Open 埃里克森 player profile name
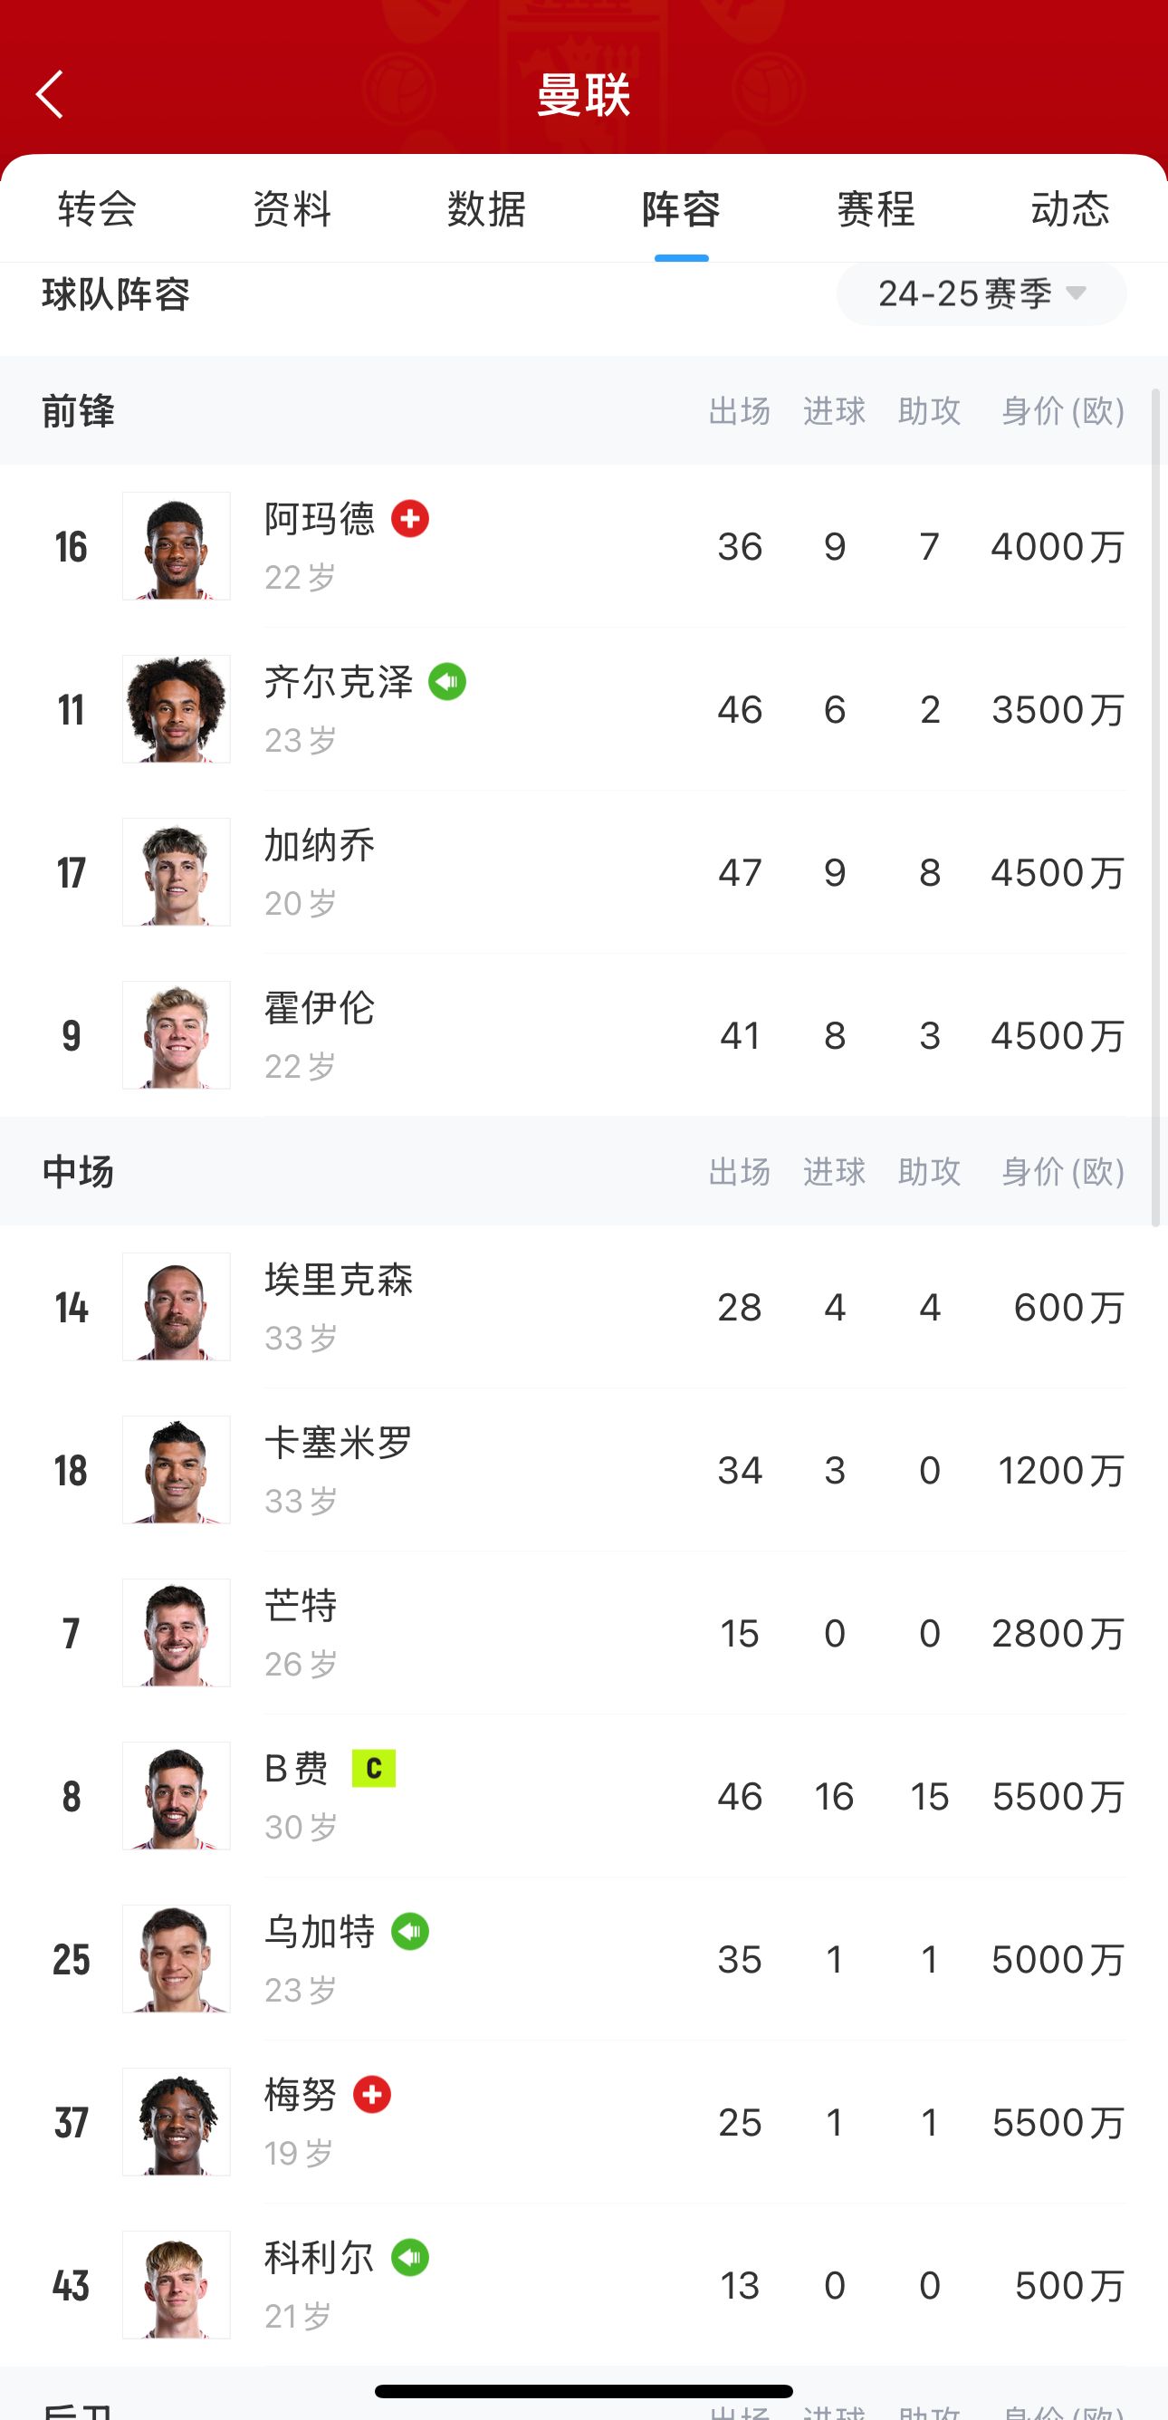Screen dimensions: 1168x2420 [339, 1280]
